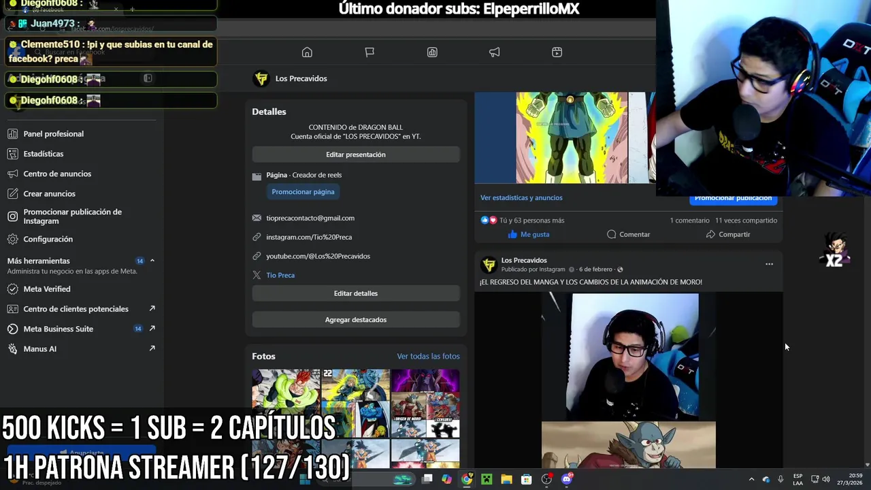Click the Compartir button on the post
Viewport: 871px width, 490px height.
(727, 234)
